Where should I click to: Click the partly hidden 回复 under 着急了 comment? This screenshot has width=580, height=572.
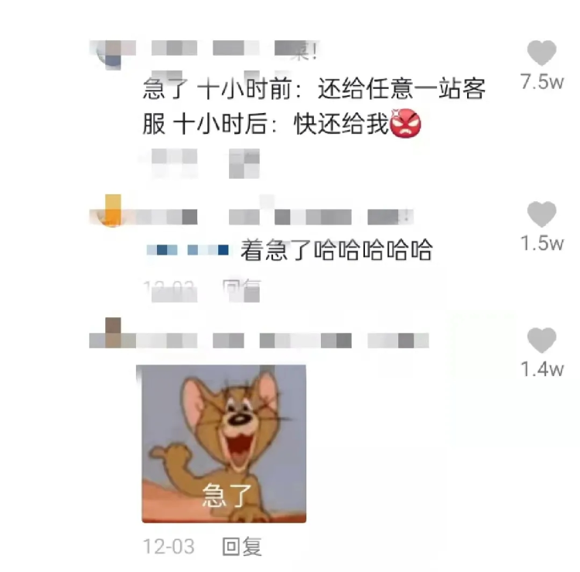(x=242, y=290)
